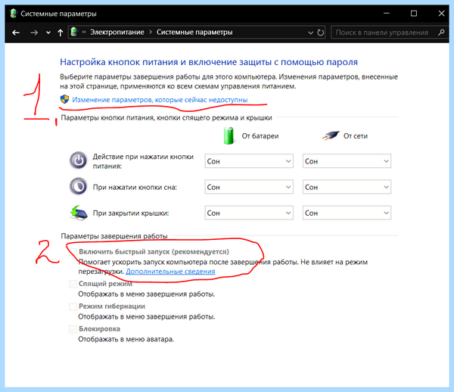Click the power button icon

click(79, 160)
